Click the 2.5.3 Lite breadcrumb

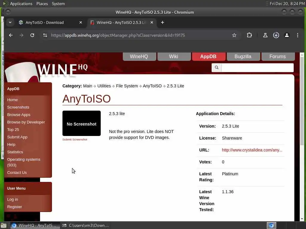pyautogui.click(x=175, y=86)
